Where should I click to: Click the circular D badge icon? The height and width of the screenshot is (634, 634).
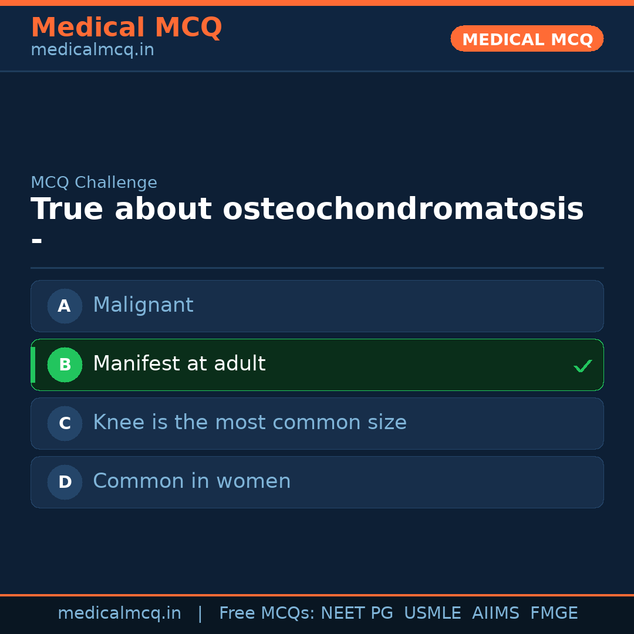(x=65, y=482)
